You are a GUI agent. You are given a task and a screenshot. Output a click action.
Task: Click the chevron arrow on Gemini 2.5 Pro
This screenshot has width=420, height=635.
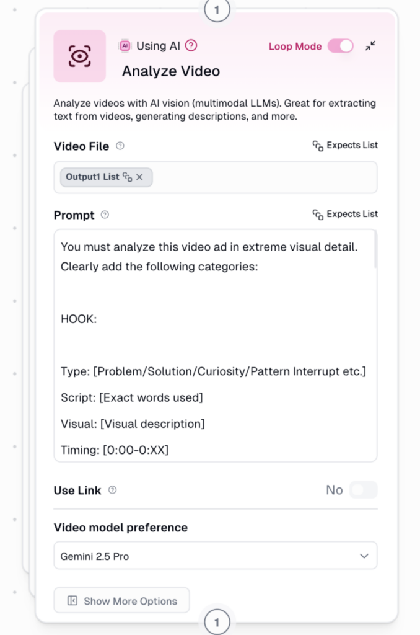tap(364, 556)
